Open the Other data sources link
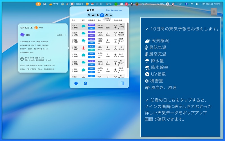Viewport: 225px width, 141px height. (x=114, y=10)
